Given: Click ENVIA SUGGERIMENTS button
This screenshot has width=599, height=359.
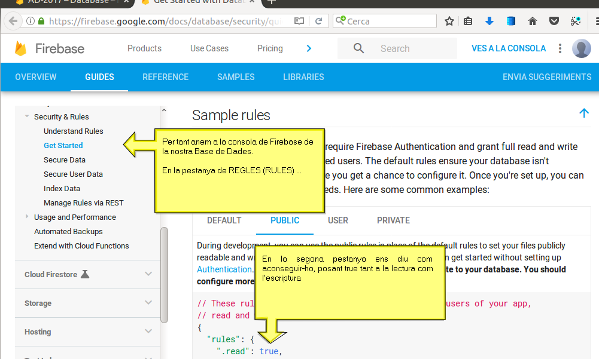Looking at the screenshot, I should [547, 77].
